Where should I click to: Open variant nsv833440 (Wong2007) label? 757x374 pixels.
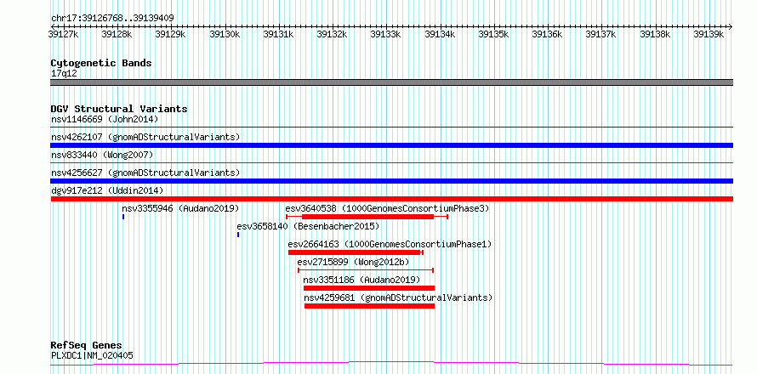tap(102, 155)
